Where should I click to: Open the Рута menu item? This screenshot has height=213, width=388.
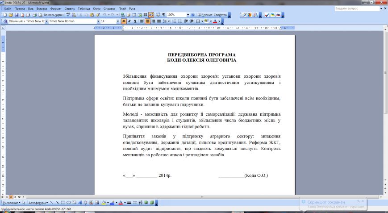[132, 8]
